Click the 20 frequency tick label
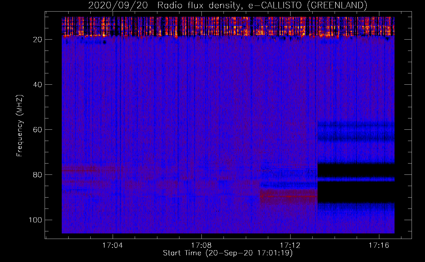Screen dimensions: 425x262 tap(38, 40)
